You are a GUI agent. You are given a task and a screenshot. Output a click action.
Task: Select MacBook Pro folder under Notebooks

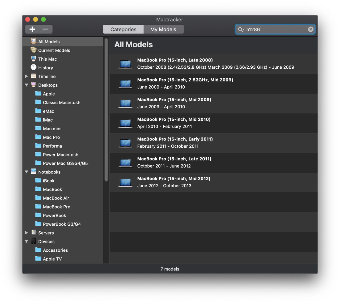[63, 207]
